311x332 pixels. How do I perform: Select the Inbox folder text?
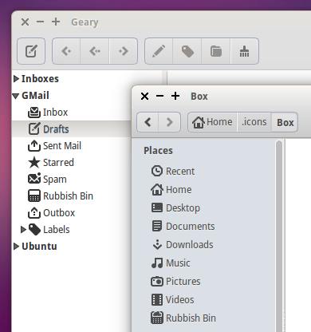pyautogui.click(x=55, y=113)
